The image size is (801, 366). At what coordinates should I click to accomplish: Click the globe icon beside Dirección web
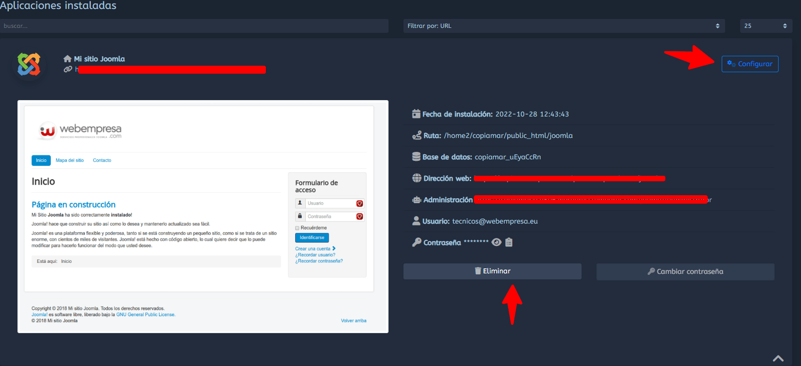click(416, 178)
